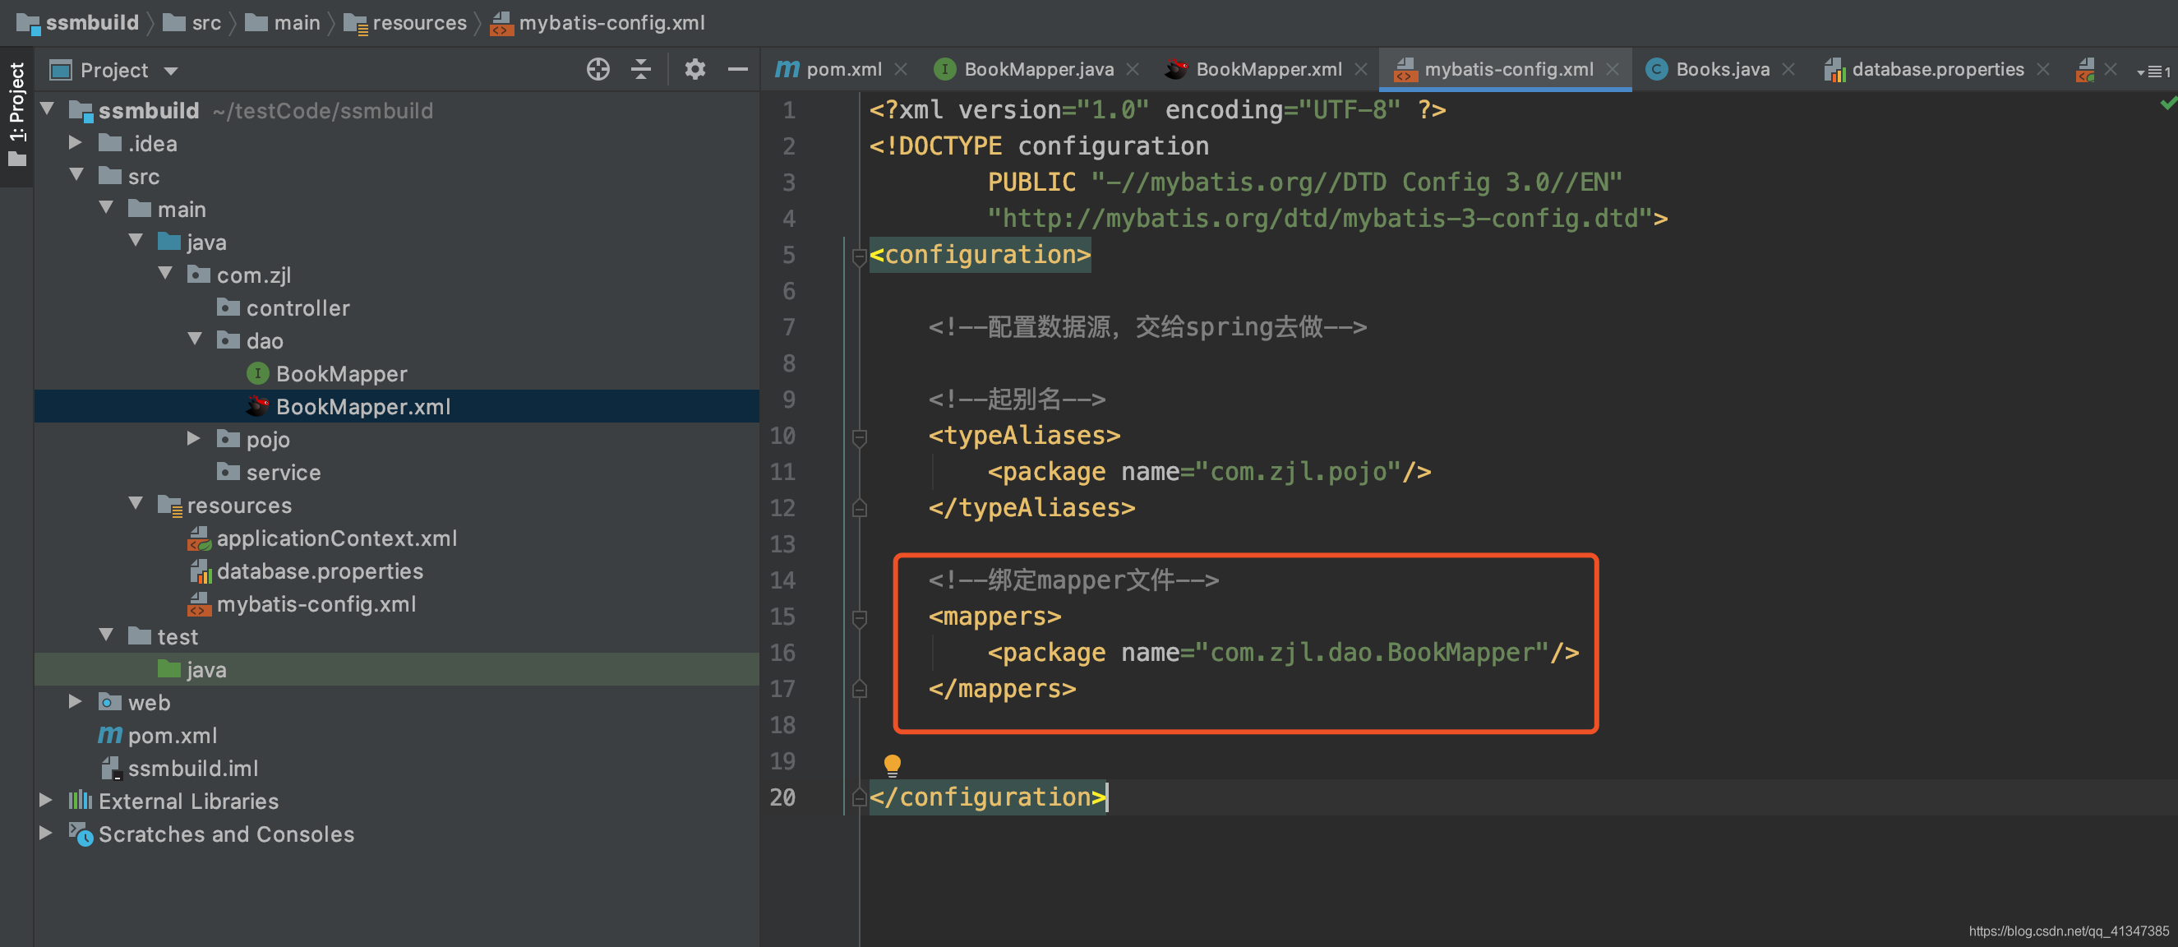Screen dimensions: 2178x947
Task: Expand the web folder
Action: point(76,701)
